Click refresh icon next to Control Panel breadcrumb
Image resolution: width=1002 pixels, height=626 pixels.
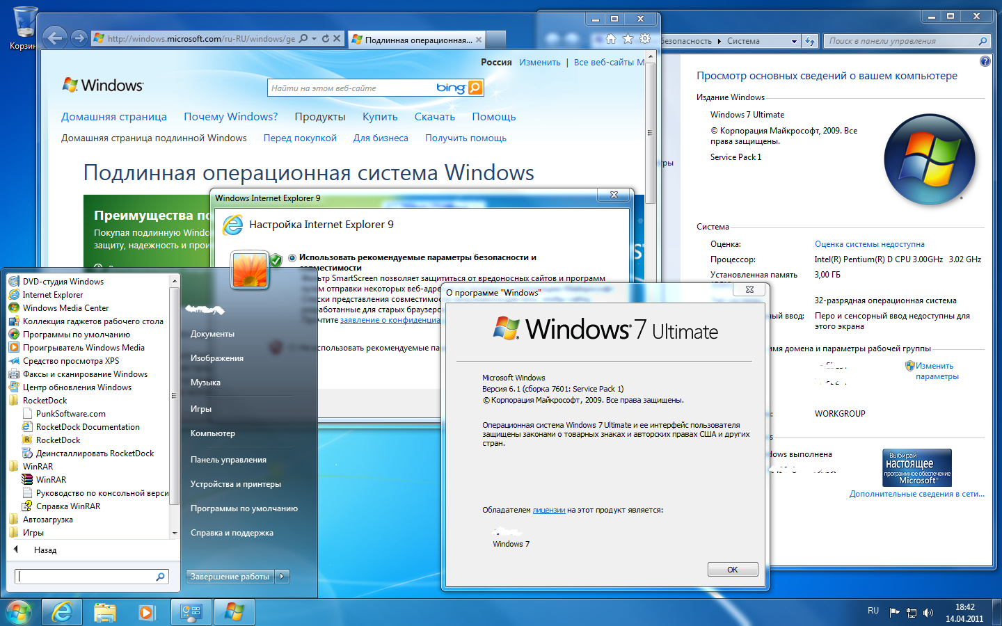810,41
